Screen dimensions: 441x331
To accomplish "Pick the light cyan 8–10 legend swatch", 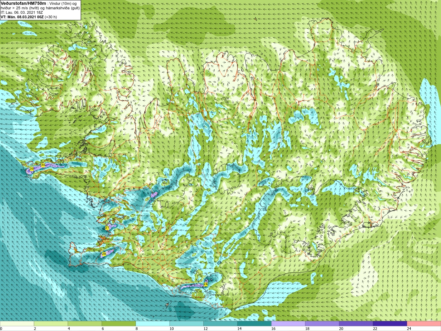I will (153, 324).
